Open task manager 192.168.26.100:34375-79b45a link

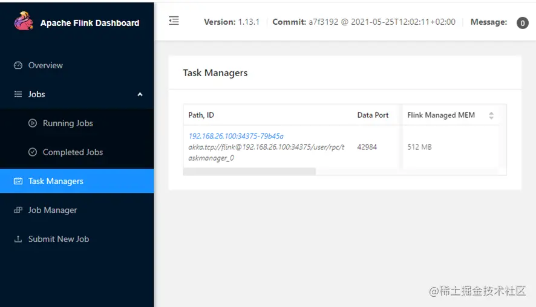coord(236,136)
